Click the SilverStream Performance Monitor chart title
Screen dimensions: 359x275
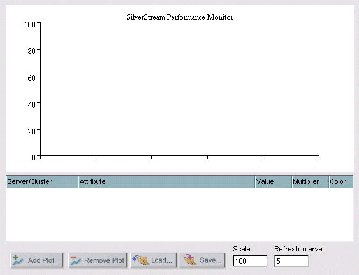click(x=180, y=17)
